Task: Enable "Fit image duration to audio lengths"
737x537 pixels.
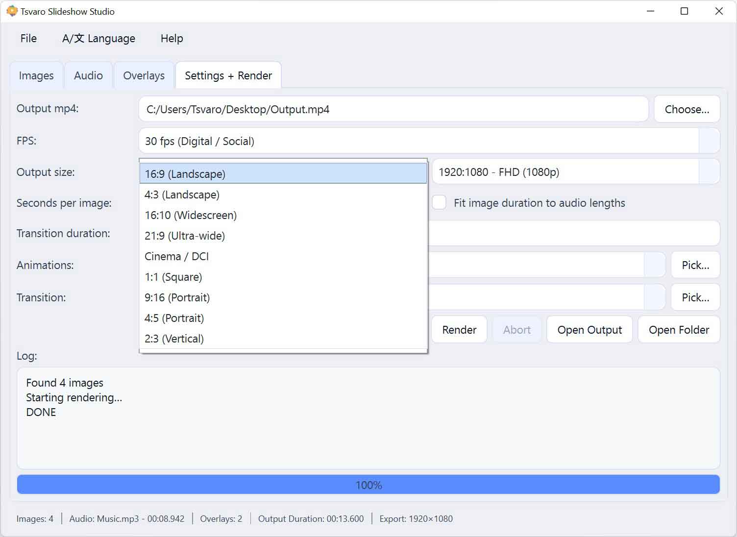Action: tap(439, 202)
